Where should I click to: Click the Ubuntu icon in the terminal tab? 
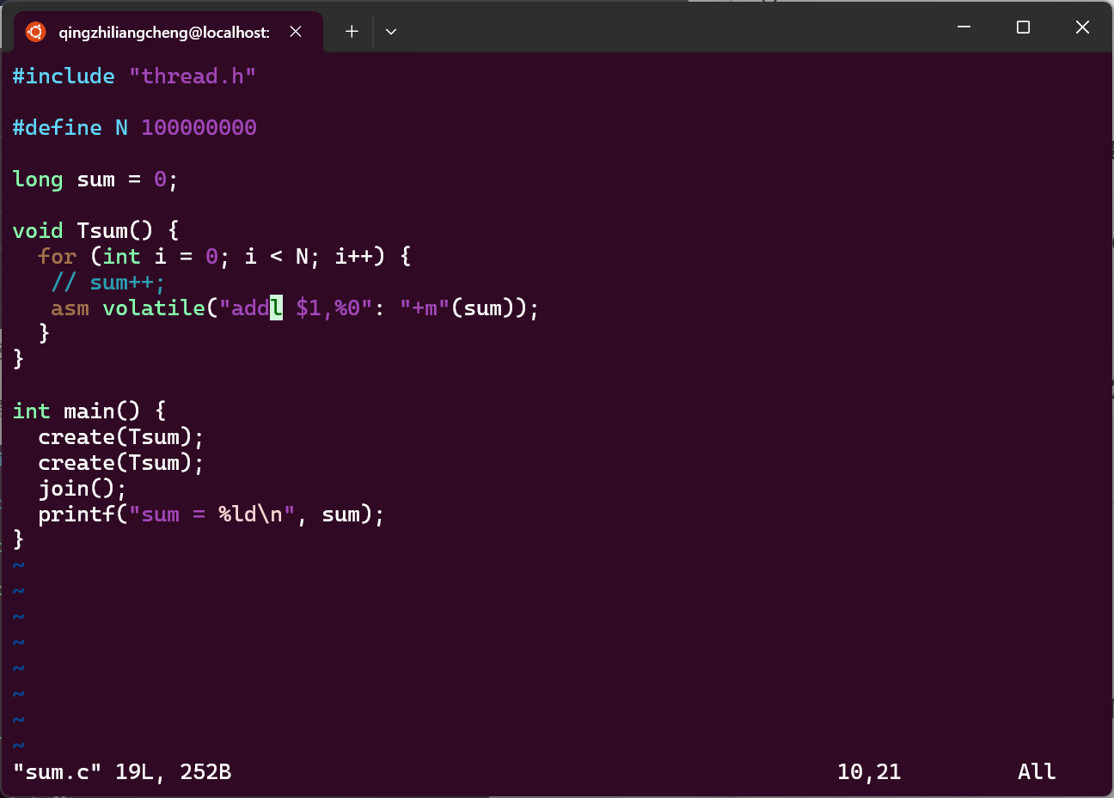tap(35, 32)
